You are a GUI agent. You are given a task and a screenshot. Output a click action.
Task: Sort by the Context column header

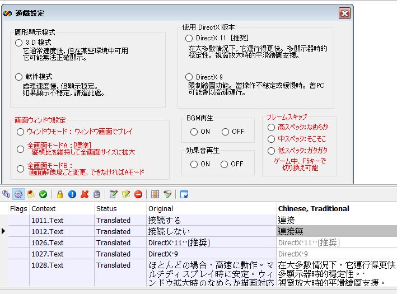pyautogui.click(x=62, y=209)
